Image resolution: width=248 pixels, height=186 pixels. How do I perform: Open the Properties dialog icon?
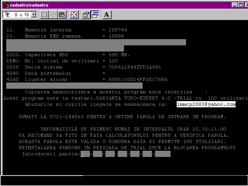(x=86, y=15)
